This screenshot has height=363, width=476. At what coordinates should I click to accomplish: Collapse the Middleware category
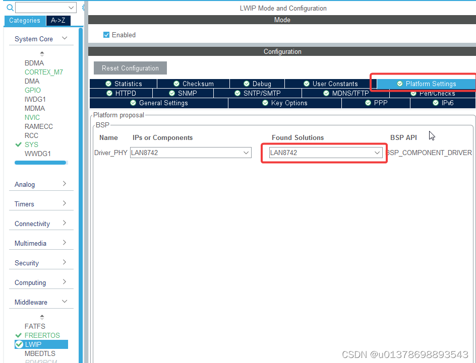click(x=65, y=302)
